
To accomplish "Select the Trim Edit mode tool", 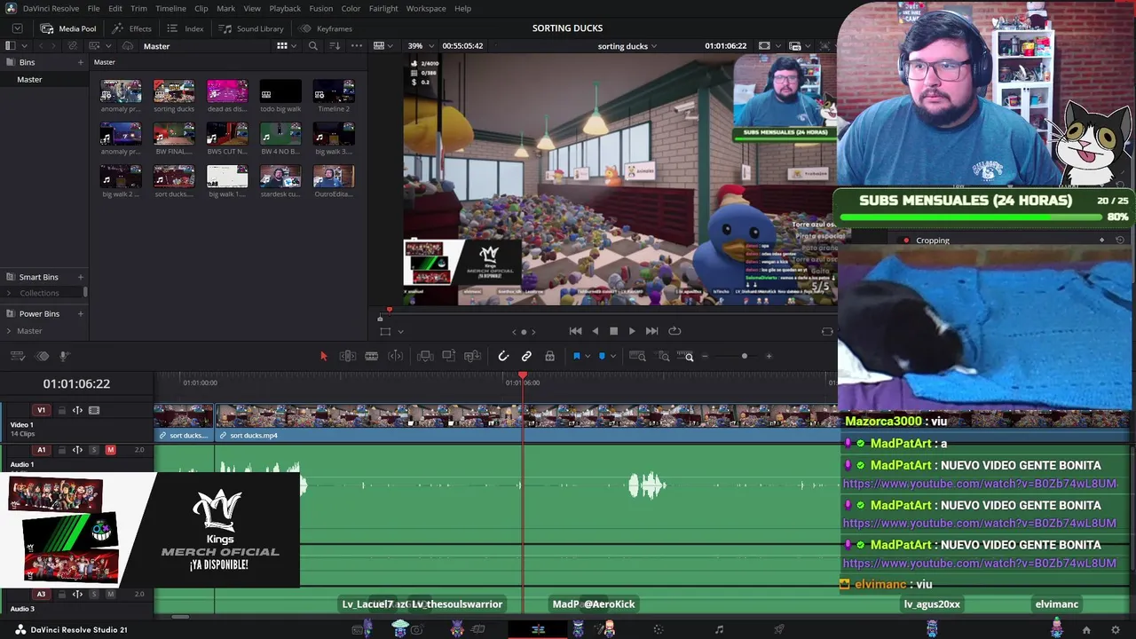I will 348,356.
